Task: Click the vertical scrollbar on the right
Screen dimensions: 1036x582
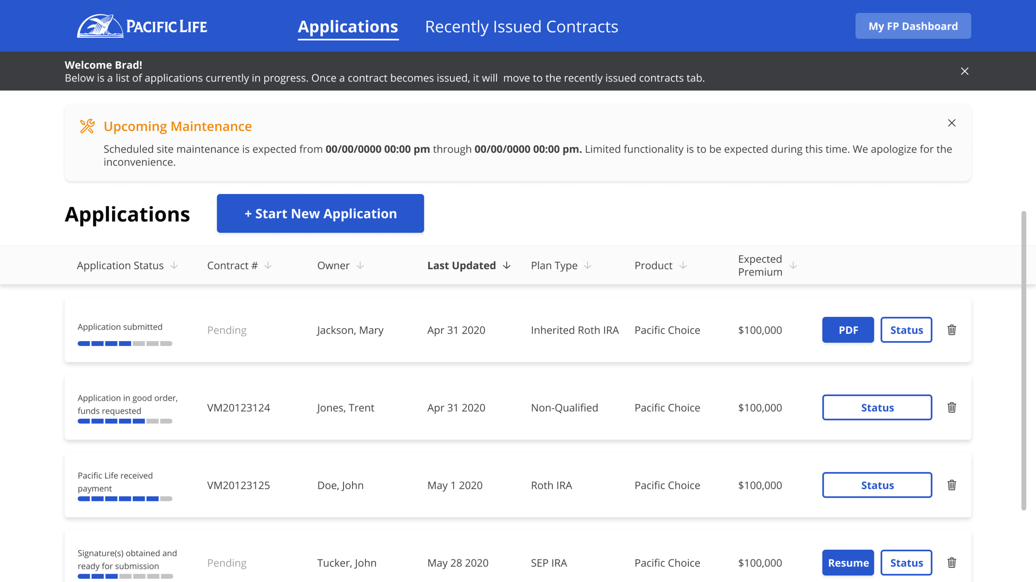Action: click(x=1024, y=360)
